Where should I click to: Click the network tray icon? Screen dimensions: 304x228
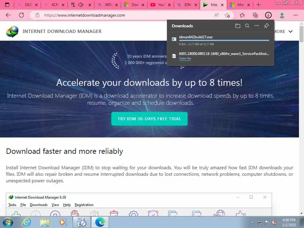259,223
